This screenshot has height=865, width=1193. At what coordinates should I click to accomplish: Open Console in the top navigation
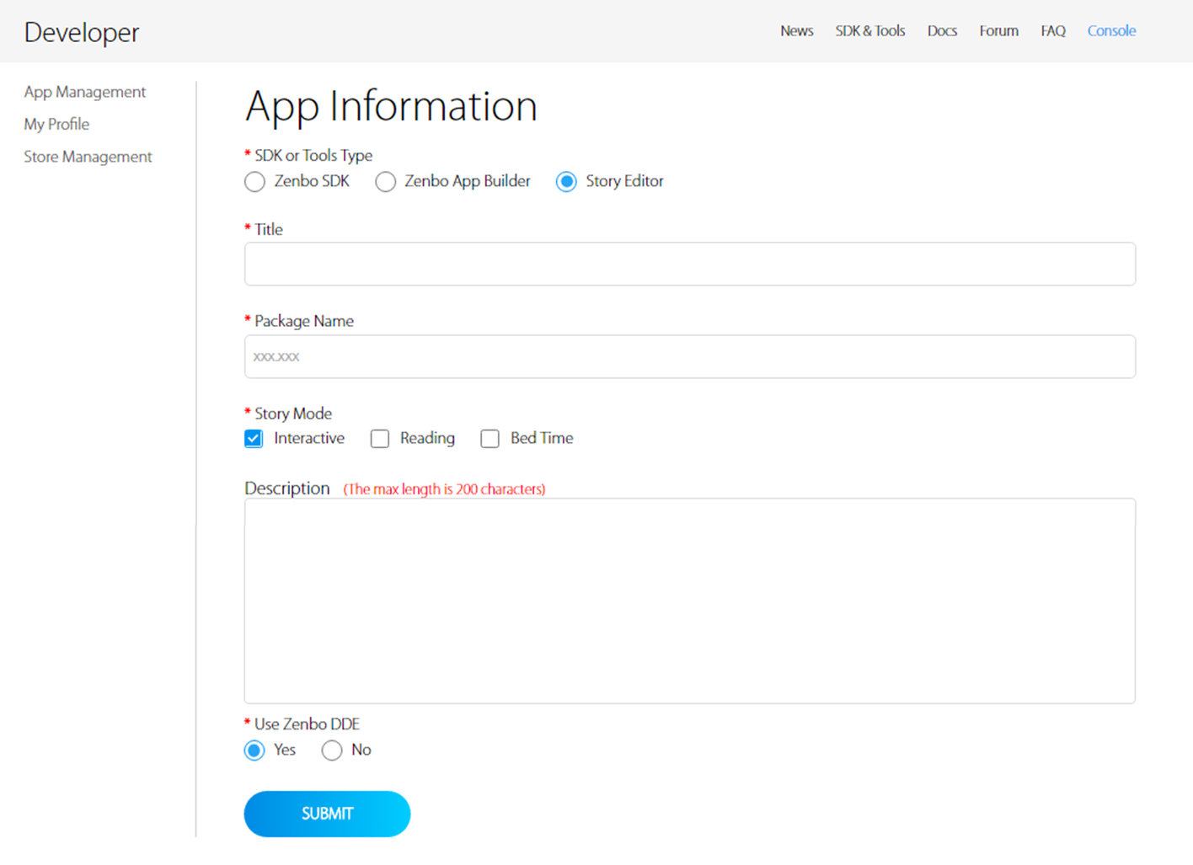click(x=1111, y=31)
